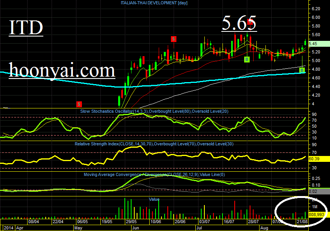Click the green B buy marker on the cyan line

tap(302, 70)
